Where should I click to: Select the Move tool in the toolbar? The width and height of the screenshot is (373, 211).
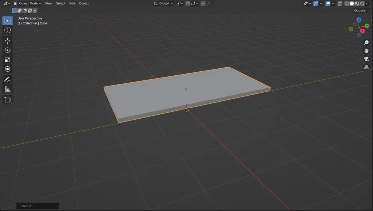click(x=7, y=41)
